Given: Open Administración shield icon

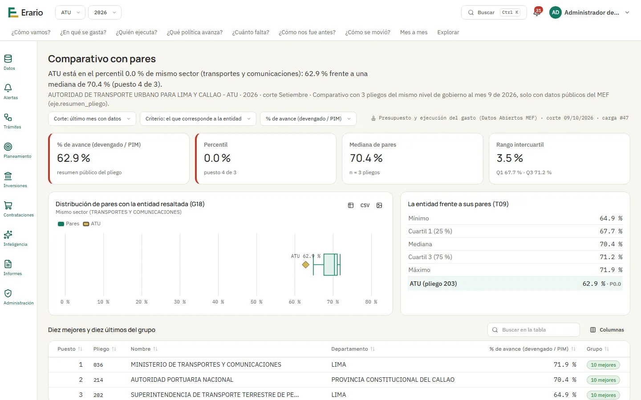Looking at the screenshot, I should click(8, 293).
